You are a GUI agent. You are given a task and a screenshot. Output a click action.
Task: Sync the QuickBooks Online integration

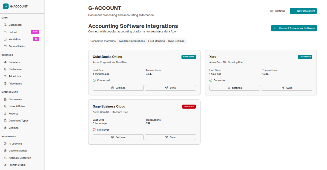[170, 88]
